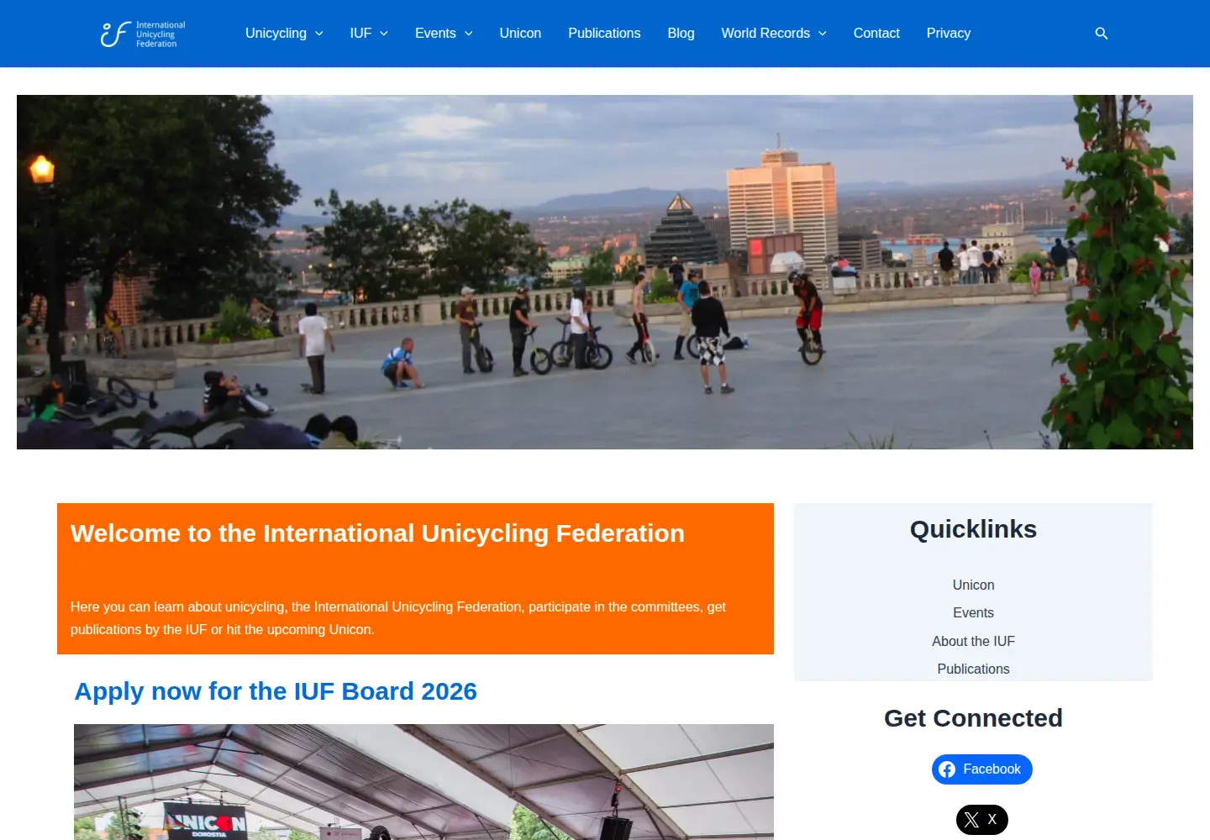Click the hero photo of unicyclists at the overlook
Screen dimensions: 1210x840
(x=605, y=272)
